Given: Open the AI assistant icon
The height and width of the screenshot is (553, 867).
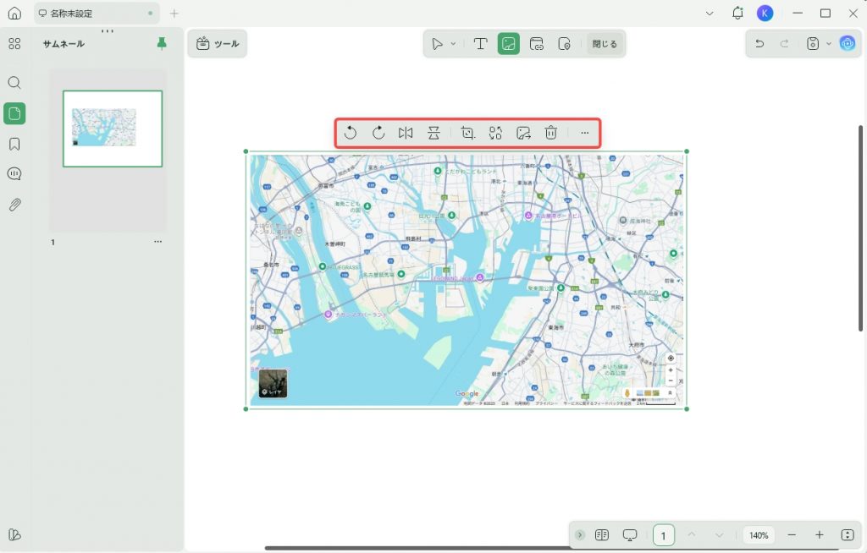Looking at the screenshot, I should click(x=847, y=43).
